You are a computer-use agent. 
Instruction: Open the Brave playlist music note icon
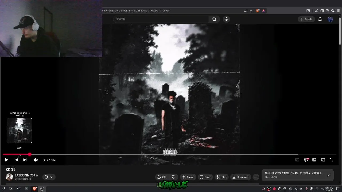click(317, 11)
